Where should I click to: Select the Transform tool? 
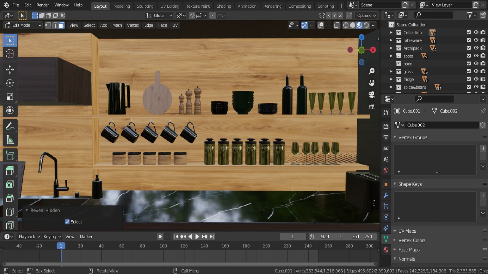click(x=10, y=110)
